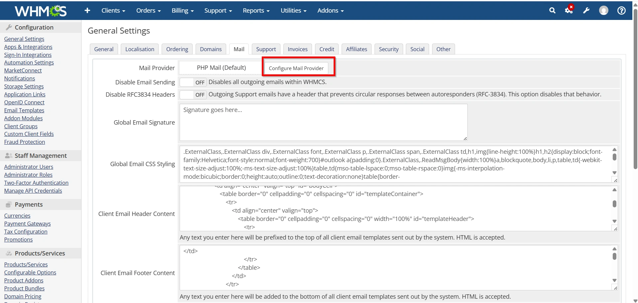Expand the Billing menu

(x=182, y=11)
